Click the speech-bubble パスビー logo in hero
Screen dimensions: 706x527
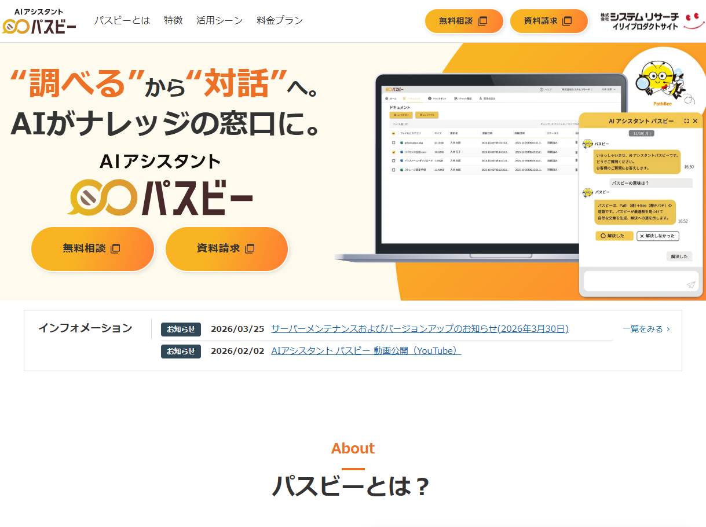tap(160, 197)
